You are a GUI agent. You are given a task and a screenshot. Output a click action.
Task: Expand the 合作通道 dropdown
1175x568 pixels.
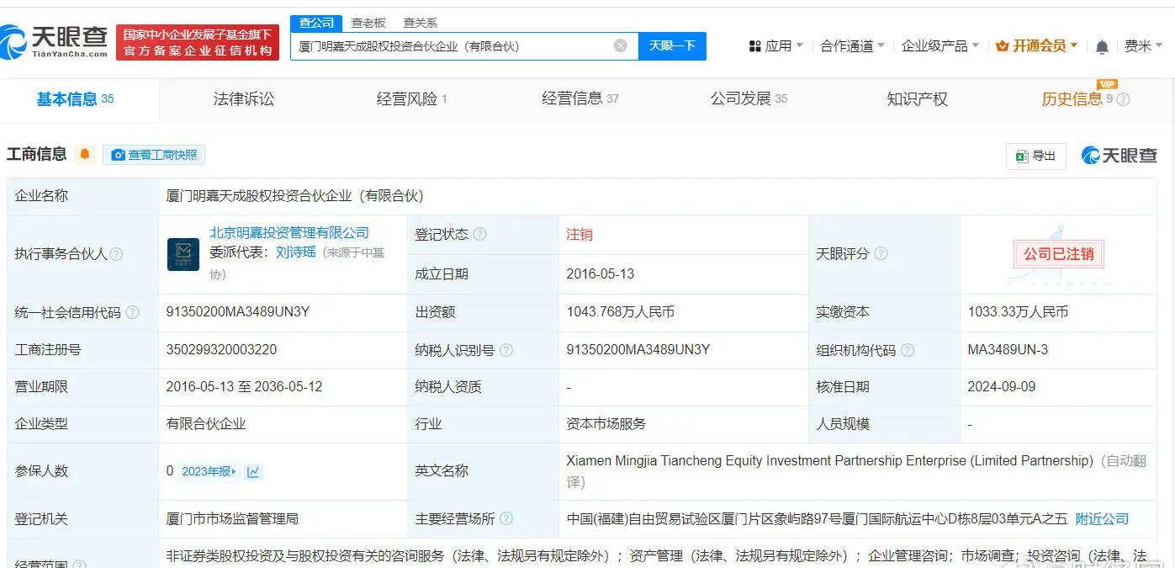pos(852,46)
